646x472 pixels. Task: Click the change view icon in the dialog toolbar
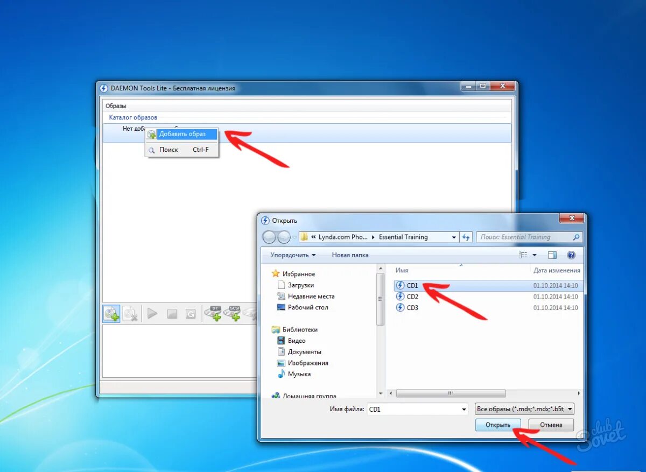pos(523,255)
